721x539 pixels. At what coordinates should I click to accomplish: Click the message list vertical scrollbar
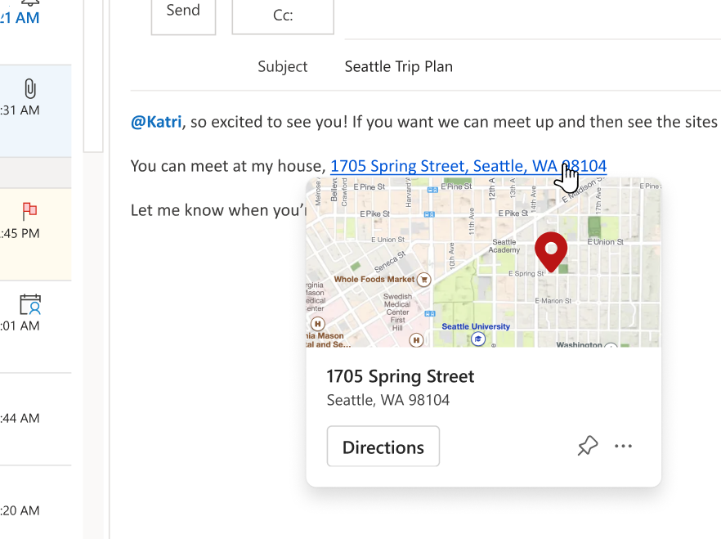[x=93, y=76]
